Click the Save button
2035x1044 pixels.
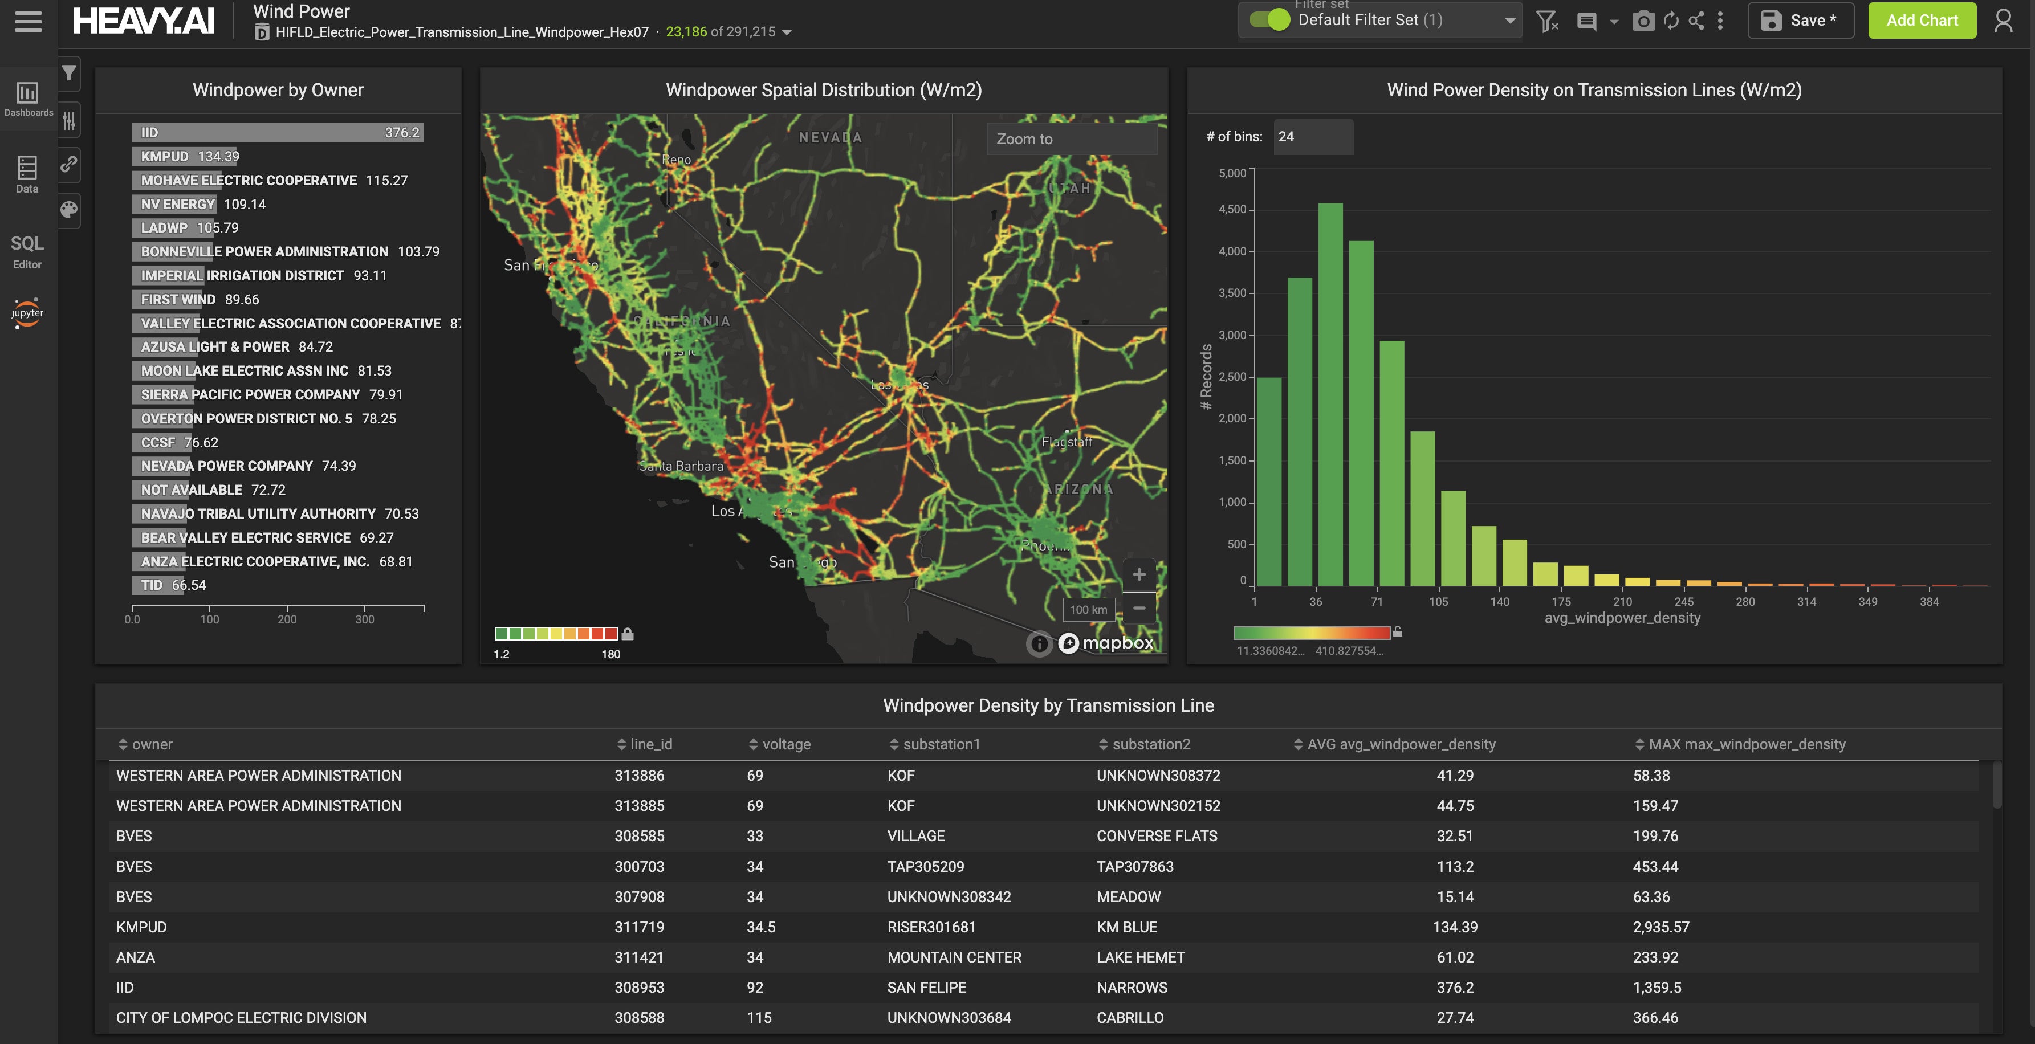tap(1800, 21)
